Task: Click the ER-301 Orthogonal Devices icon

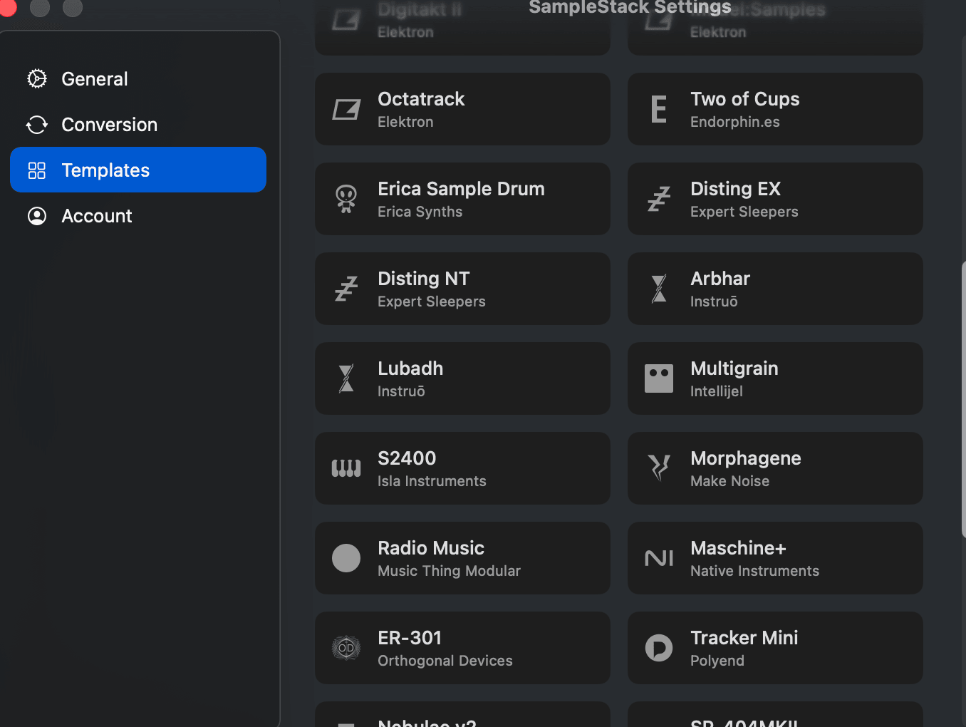Action: (346, 648)
